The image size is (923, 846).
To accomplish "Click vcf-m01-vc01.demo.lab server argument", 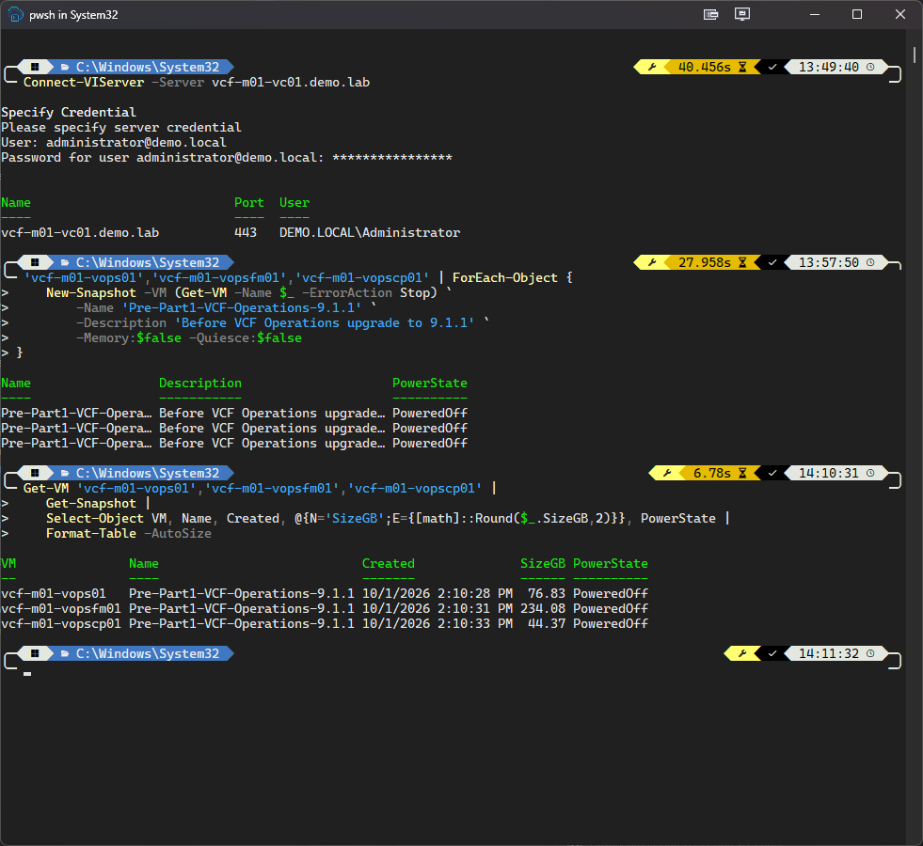I will pyautogui.click(x=291, y=83).
